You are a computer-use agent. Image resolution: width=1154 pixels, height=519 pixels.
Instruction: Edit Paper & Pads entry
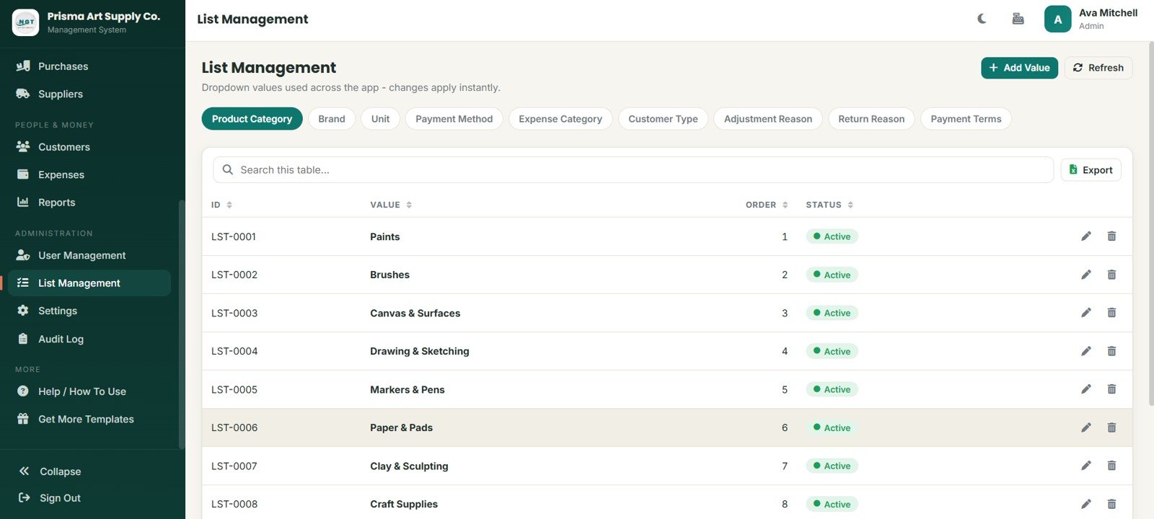click(x=1085, y=427)
